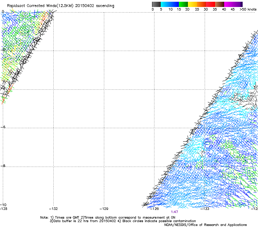Click the '-126' longitude axis label
Viewport: 258px width, 227px height.
point(154,209)
